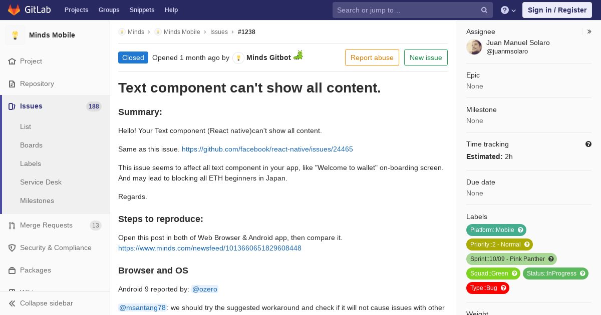
Task: Select the List item under Issues
Action: pos(26,127)
